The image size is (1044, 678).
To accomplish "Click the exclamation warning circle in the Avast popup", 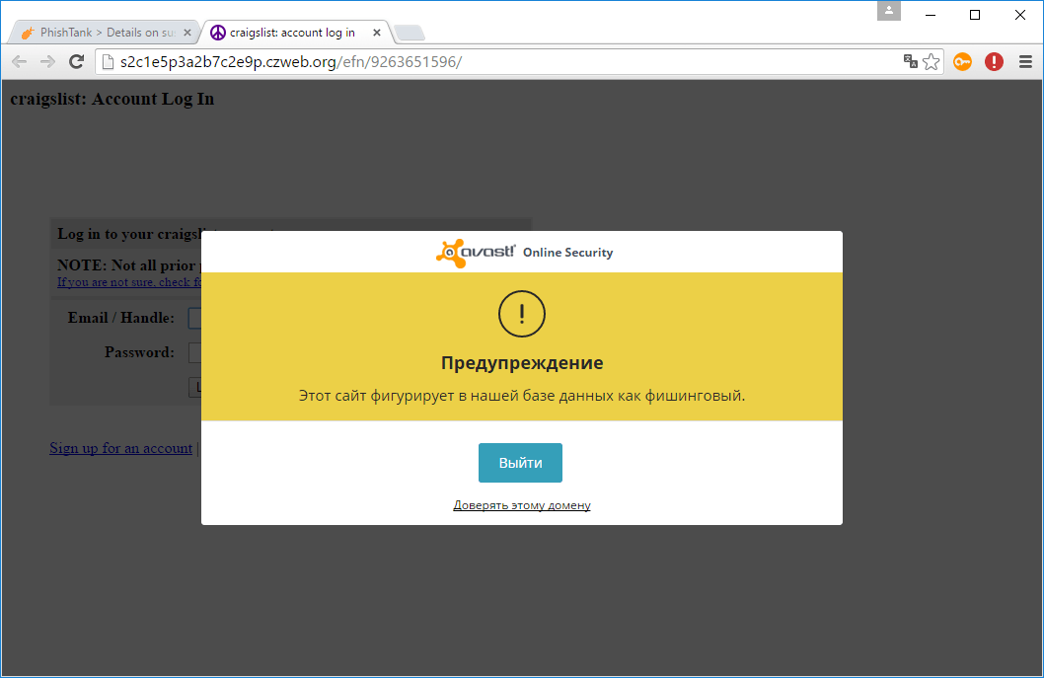I will (x=521, y=314).
